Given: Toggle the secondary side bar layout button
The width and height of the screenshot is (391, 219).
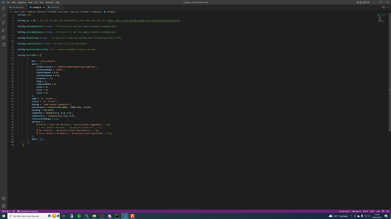Looking at the screenshot, I should coord(365,2).
